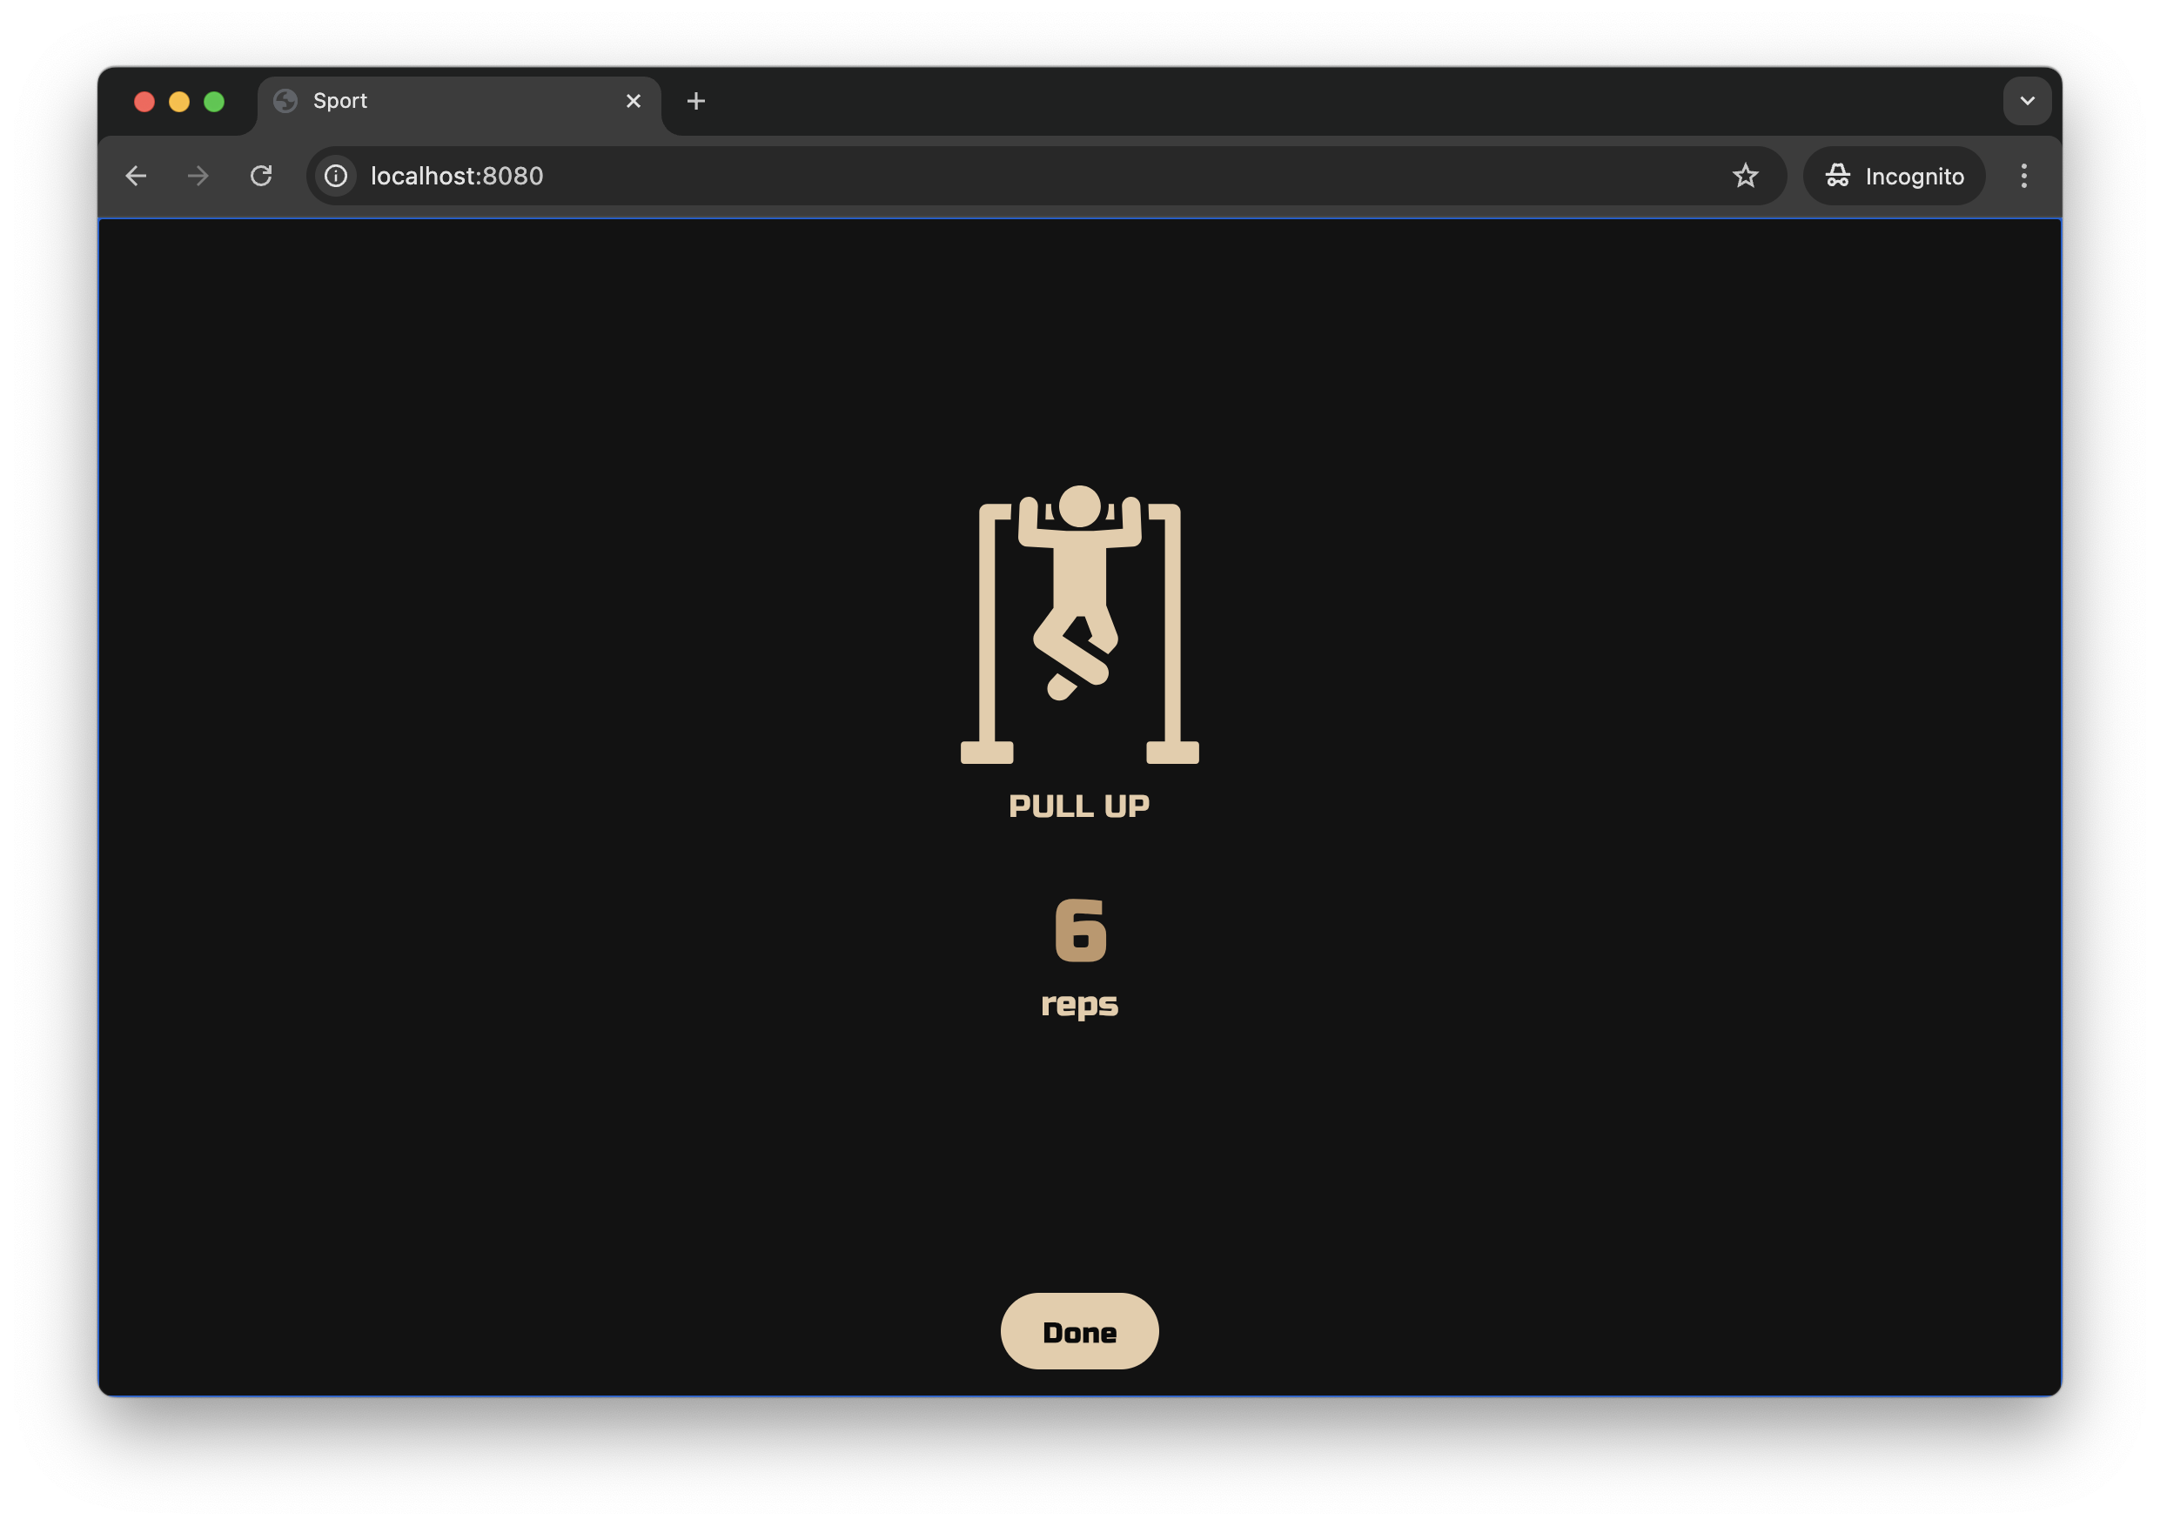Click the Incognito mode indicator
The height and width of the screenshot is (1526, 2160).
click(1895, 175)
